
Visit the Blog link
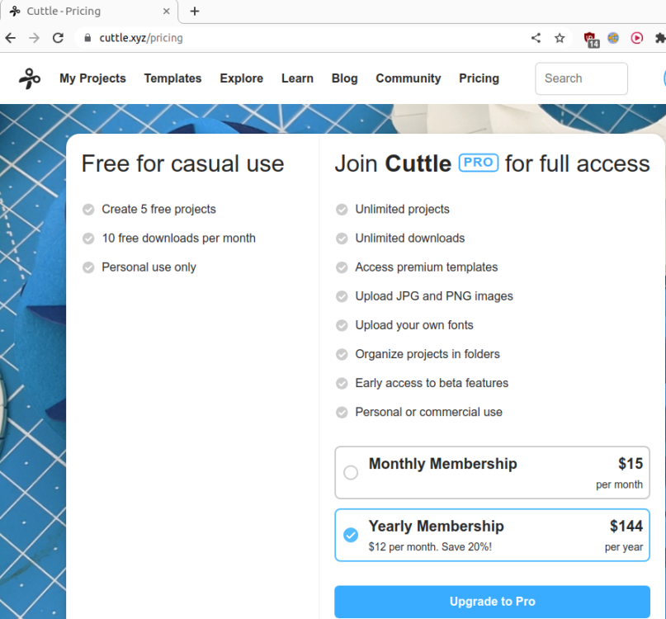tap(344, 78)
